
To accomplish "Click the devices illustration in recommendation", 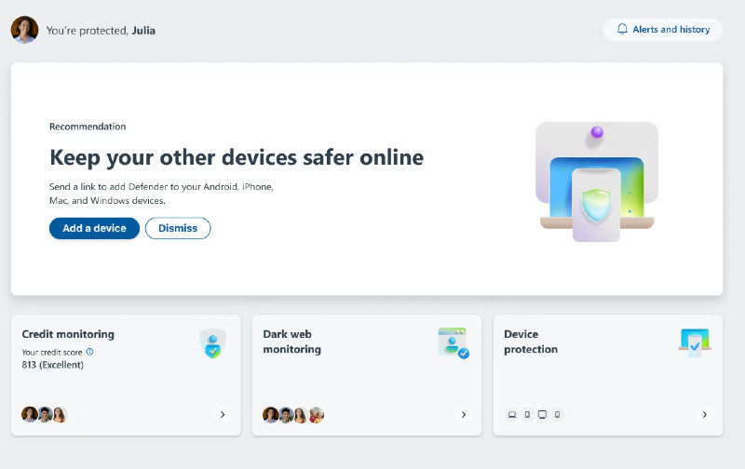I will coord(596,182).
